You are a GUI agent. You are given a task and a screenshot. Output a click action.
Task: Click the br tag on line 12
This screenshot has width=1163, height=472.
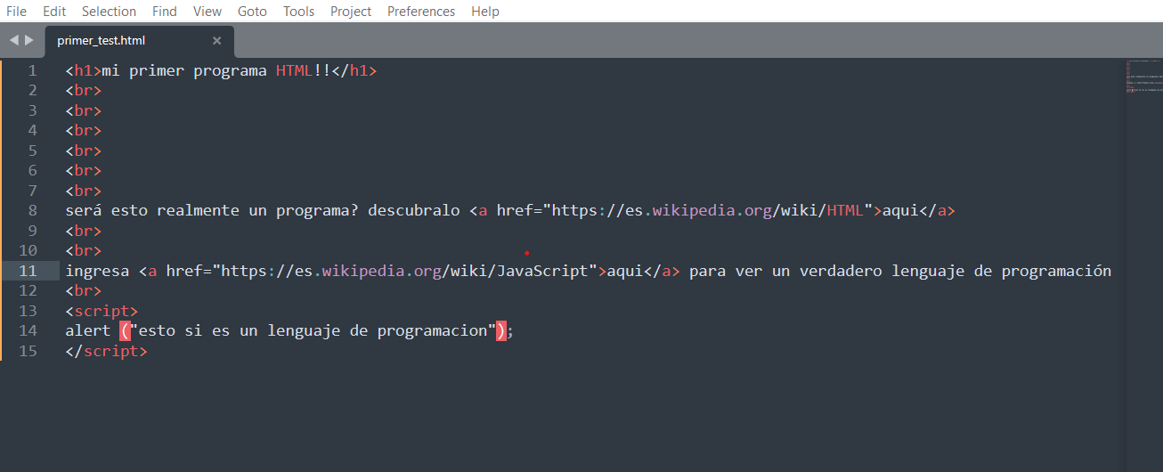click(x=84, y=291)
